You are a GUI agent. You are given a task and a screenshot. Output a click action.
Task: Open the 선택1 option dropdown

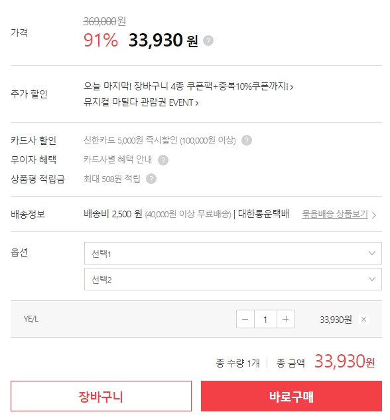(233, 253)
